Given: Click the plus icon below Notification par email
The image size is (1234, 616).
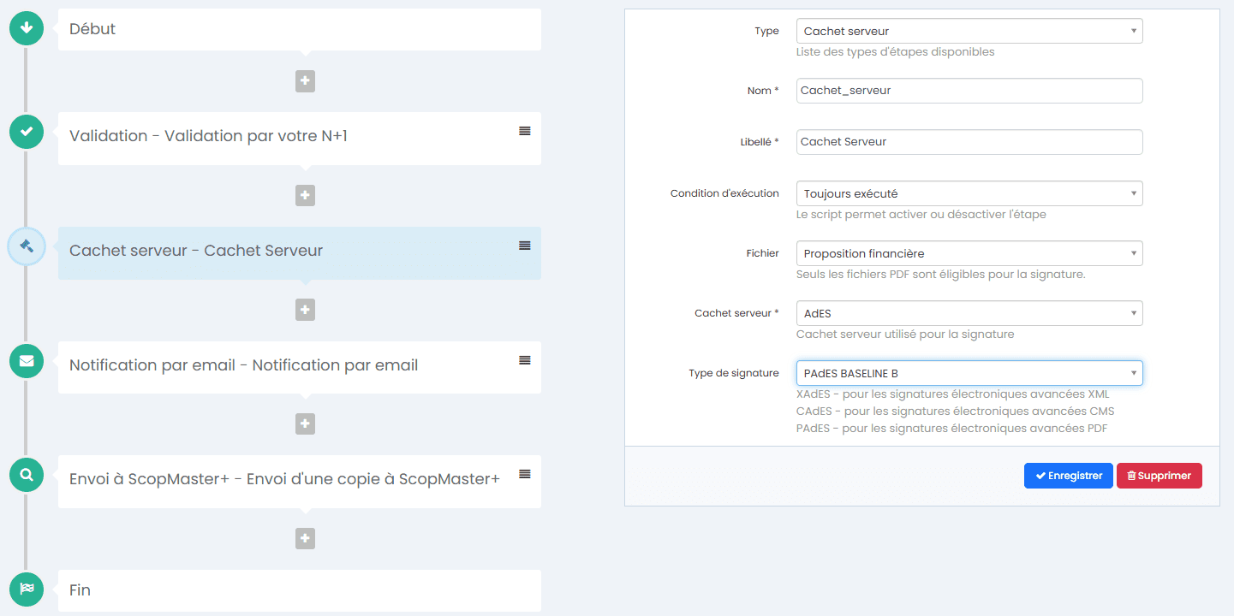Looking at the screenshot, I should tap(305, 423).
